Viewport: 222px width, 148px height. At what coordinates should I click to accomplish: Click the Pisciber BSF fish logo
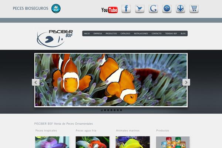[55, 38]
